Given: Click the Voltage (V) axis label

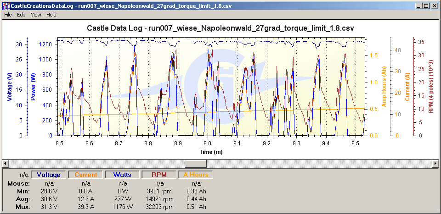Looking at the screenshot, I should pyautogui.click(x=10, y=87).
